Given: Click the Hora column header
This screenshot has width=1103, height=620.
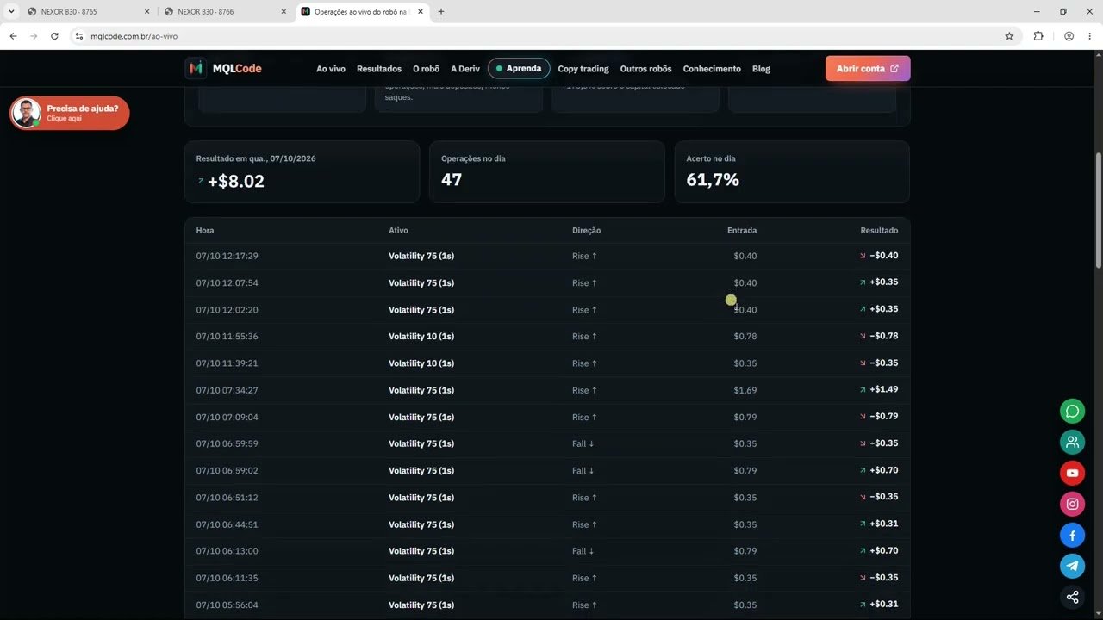Looking at the screenshot, I should (205, 231).
